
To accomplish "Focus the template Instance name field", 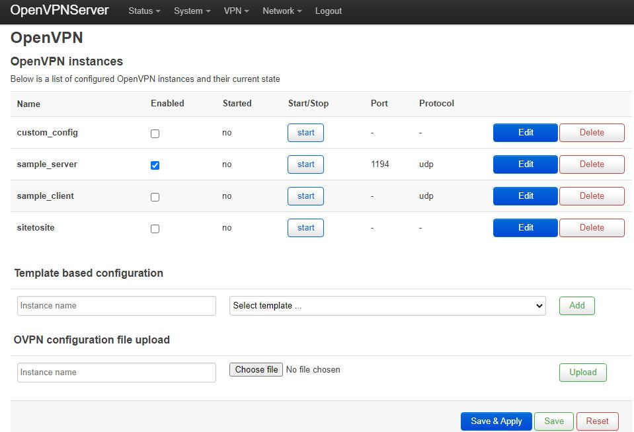I will click(116, 306).
